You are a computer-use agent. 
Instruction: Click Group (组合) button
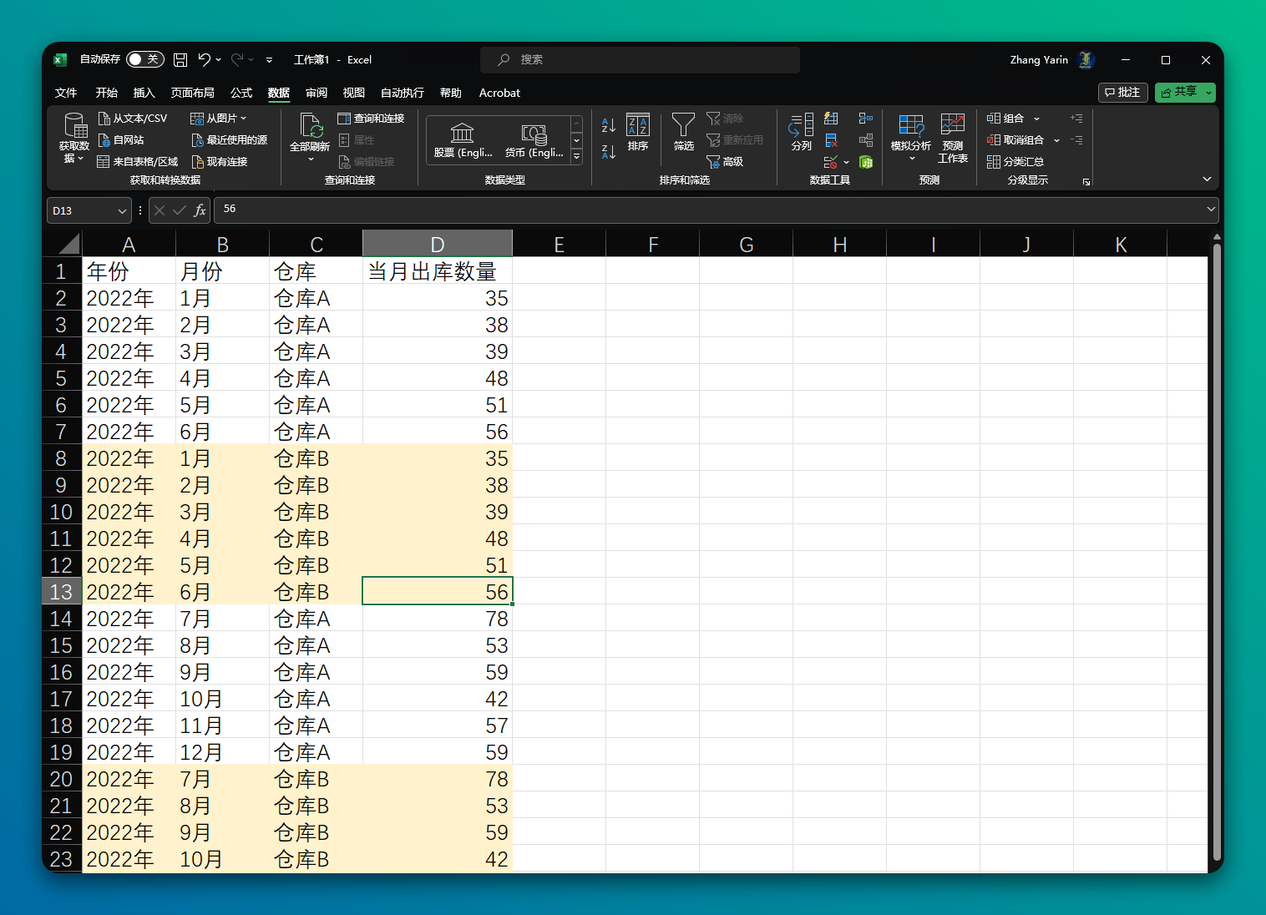[x=1005, y=119]
